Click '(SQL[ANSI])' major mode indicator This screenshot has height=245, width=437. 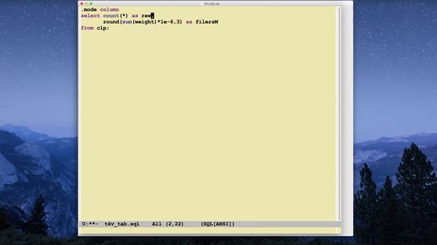(218, 224)
